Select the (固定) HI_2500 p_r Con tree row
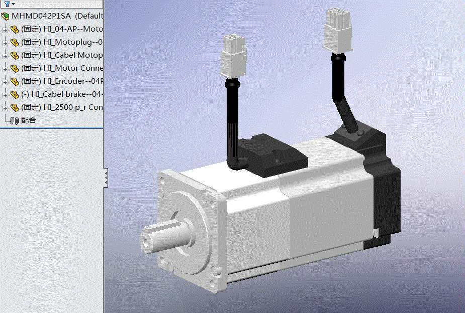This screenshot has height=313, width=465. pyautogui.click(x=62, y=107)
